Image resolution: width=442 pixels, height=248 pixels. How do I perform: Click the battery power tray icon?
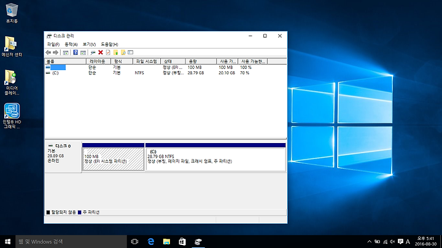[377, 241]
